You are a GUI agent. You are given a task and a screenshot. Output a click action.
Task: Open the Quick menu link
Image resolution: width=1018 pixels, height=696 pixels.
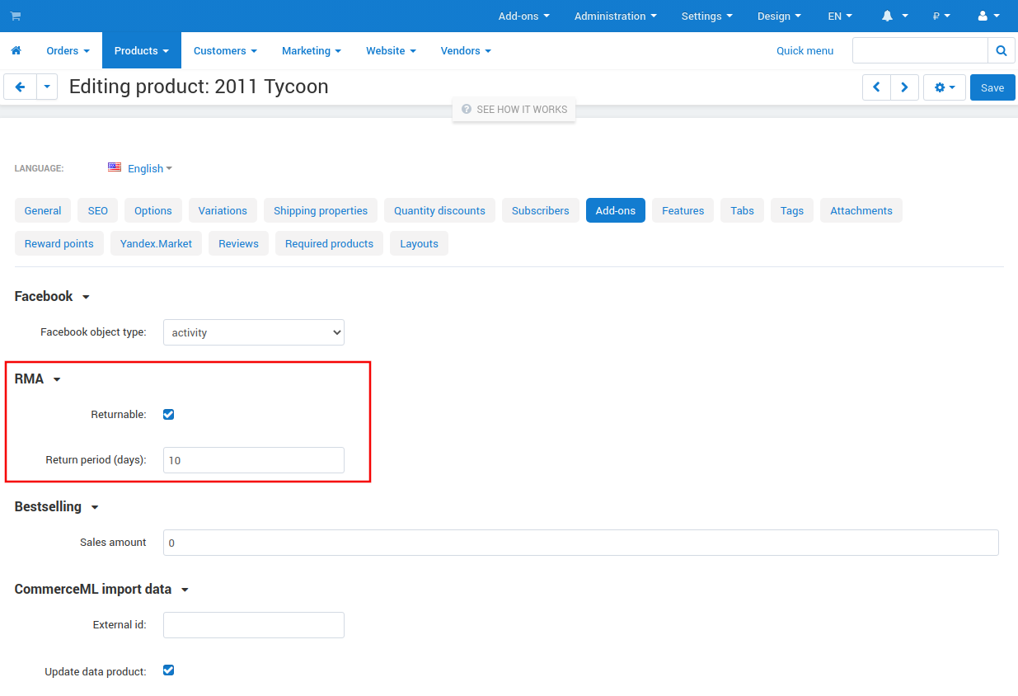805,51
